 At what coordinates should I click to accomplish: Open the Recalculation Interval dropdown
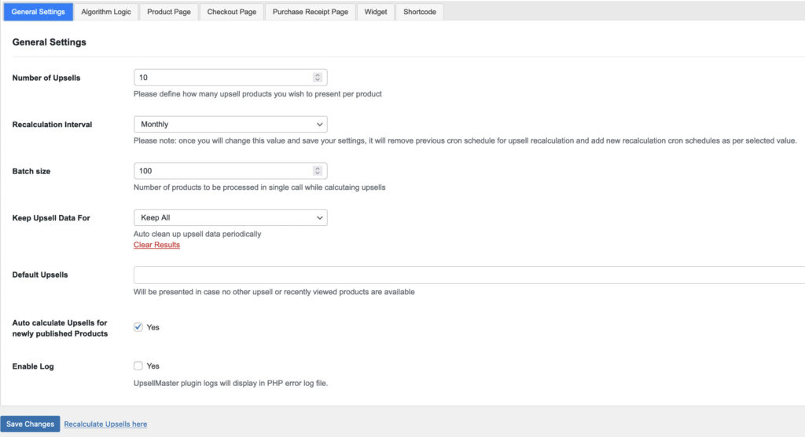pos(230,124)
